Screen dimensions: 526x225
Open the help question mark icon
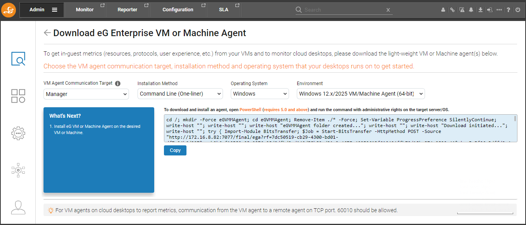(x=509, y=10)
